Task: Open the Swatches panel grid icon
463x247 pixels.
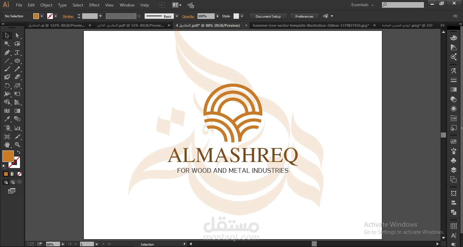Action: pyautogui.click(x=454, y=141)
